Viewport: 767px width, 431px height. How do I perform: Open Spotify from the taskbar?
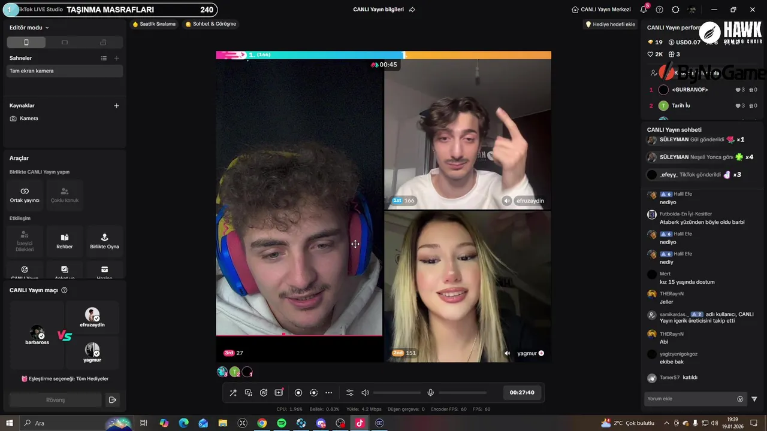(x=282, y=423)
